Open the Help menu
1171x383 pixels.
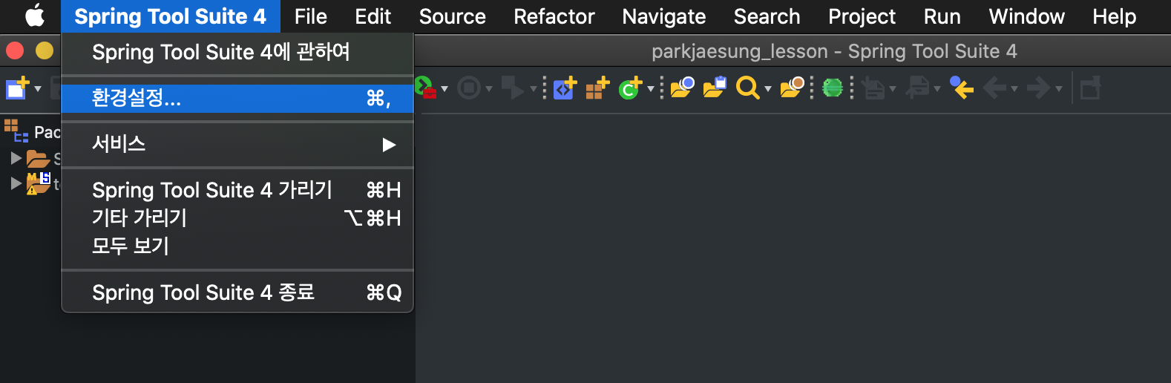click(x=1114, y=16)
